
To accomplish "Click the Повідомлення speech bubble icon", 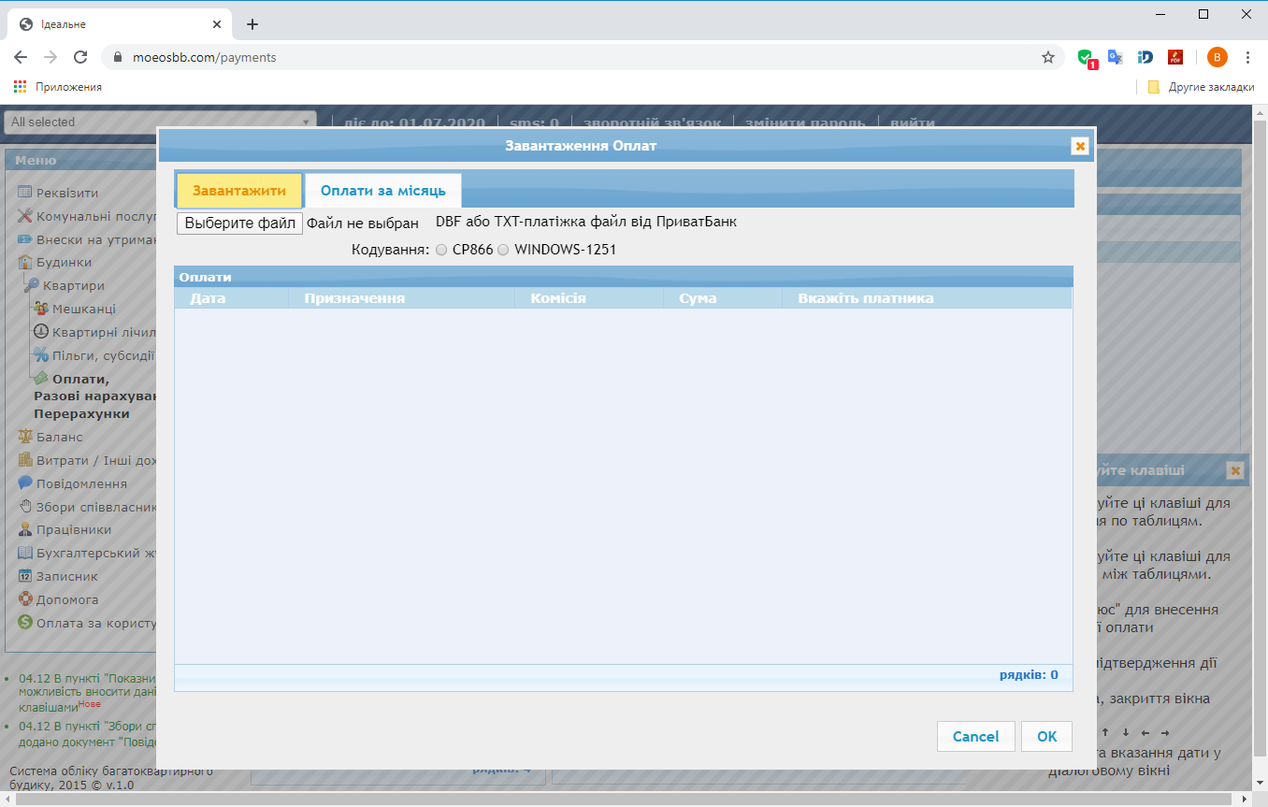I will coord(25,483).
